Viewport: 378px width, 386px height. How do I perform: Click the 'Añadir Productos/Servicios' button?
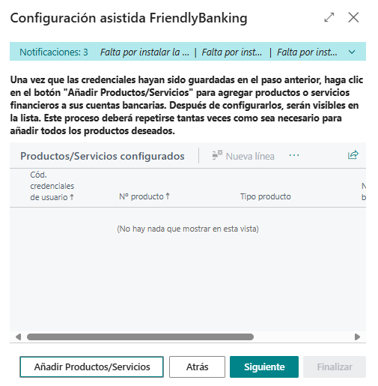point(92,367)
